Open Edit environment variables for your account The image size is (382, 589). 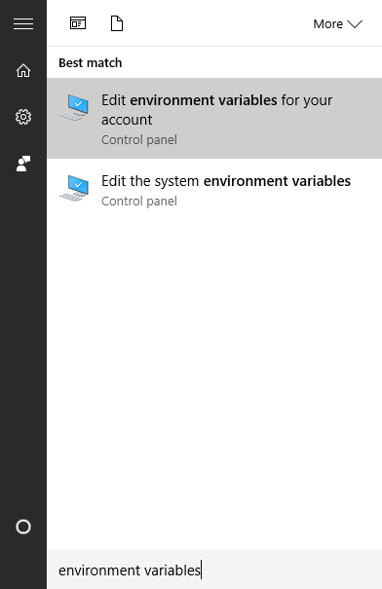tap(214, 118)
